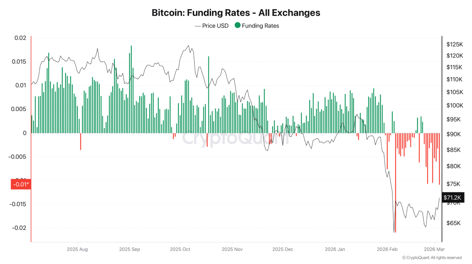Select the 2025 Sep x-axis label
The height and width of the screenshot is (264, 472).
click(x=129, y=250)
